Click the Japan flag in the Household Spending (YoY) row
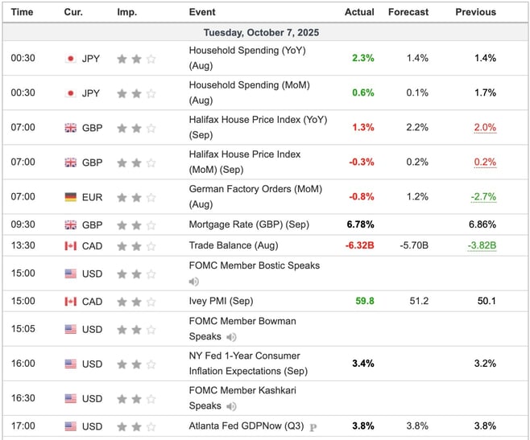The height and width of the screenshot is (440, 530). (x=70, y=59)
